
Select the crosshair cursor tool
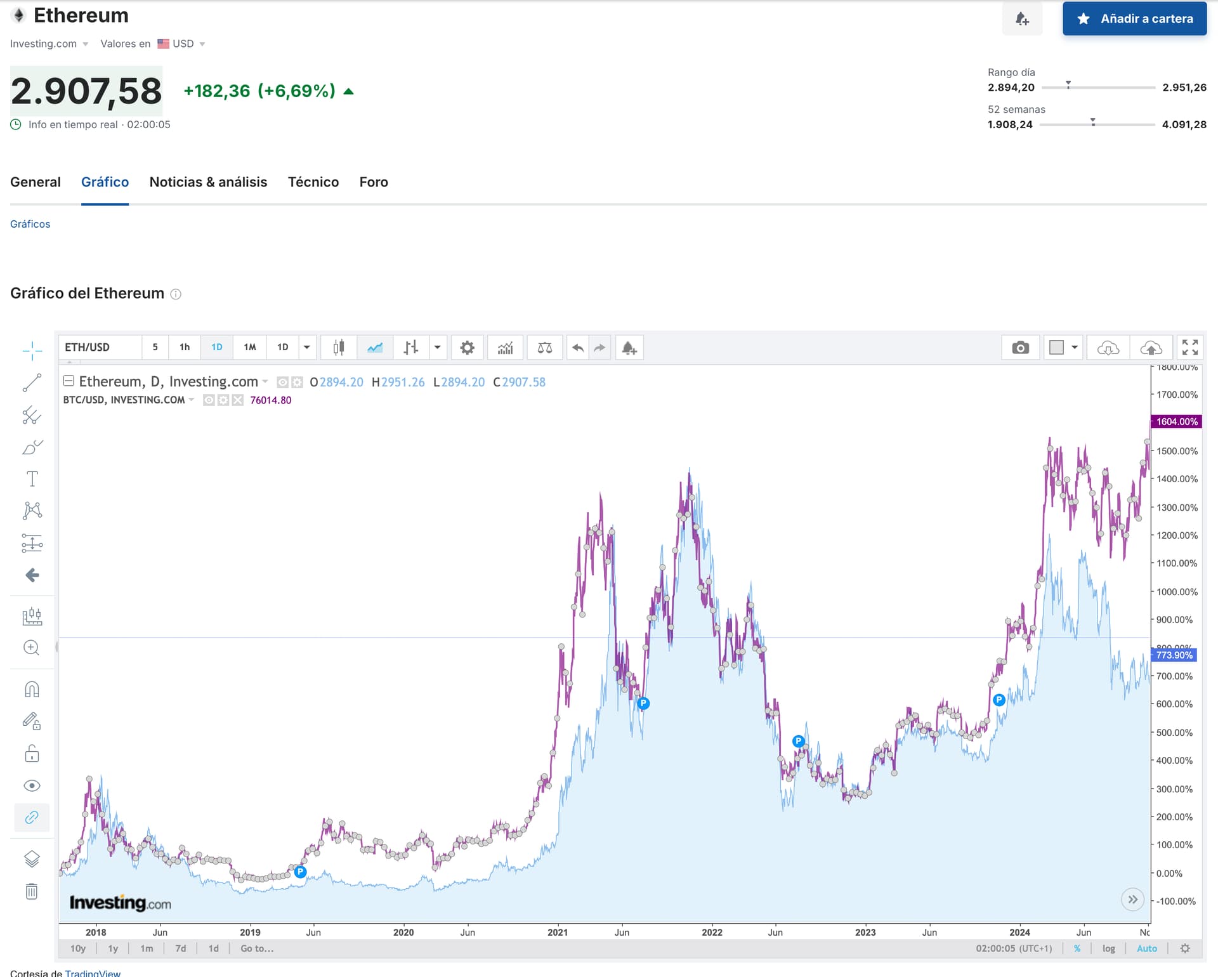[x=32, y=350]
